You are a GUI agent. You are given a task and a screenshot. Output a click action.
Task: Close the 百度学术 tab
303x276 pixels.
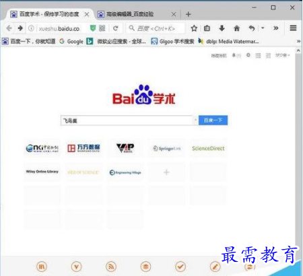(x=87, y=15)
